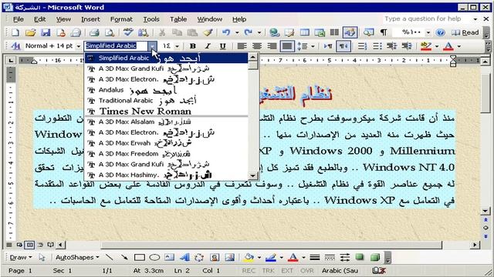Center the paragraph text
This screenshot has width=494, height=277.
(257, 46)
